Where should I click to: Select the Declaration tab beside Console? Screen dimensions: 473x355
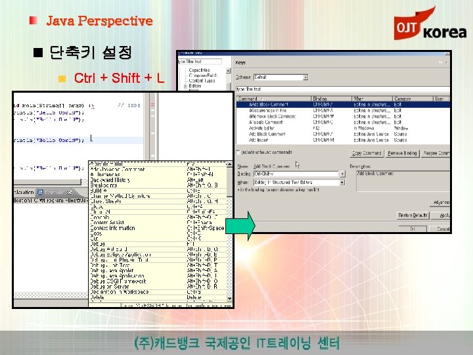click(24, 192)
